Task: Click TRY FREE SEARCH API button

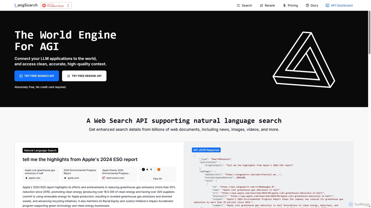Action: click(x=37, y=76)
